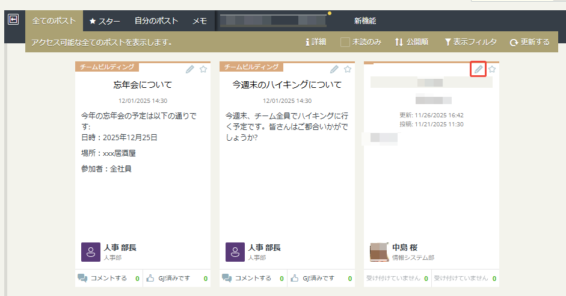The width and height of the screenshot is (566, 296).
Task: Click チームビルディング tag on ハイキング post
Action: pyautogui.click(x=251, y=67)
